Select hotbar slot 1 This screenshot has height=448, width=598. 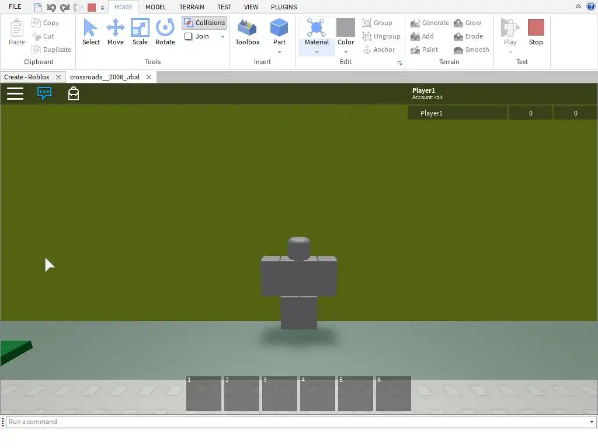click(x=204, y=394)
